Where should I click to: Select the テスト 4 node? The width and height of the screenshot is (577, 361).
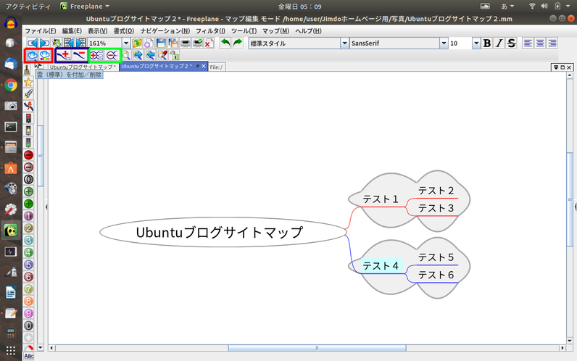tap(381, 266)
